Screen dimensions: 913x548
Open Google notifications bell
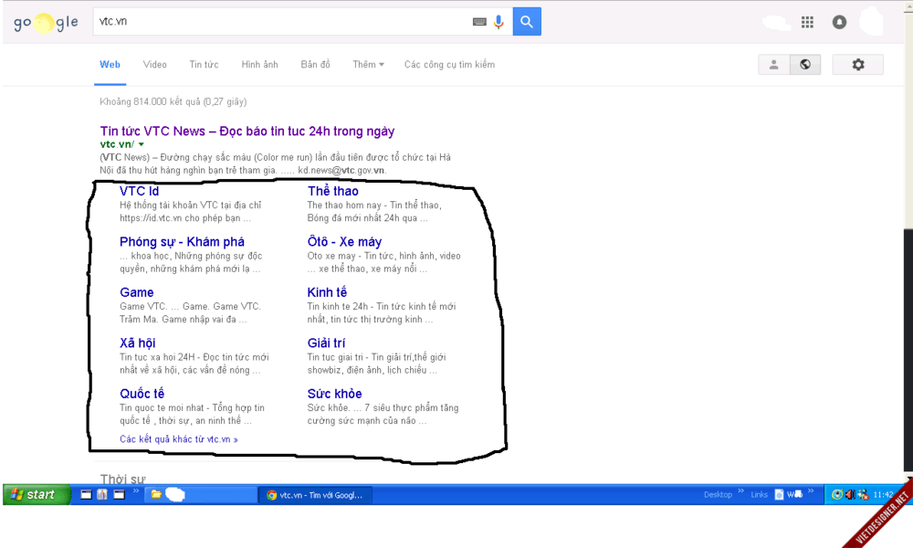pos(839,22)
